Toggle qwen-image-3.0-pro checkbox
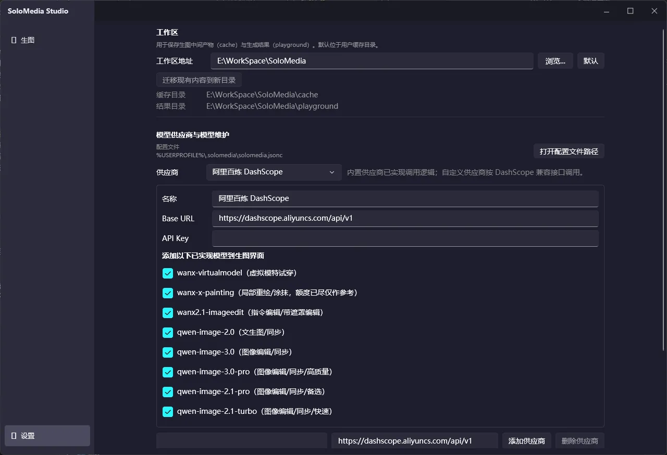 coord(168,372)
